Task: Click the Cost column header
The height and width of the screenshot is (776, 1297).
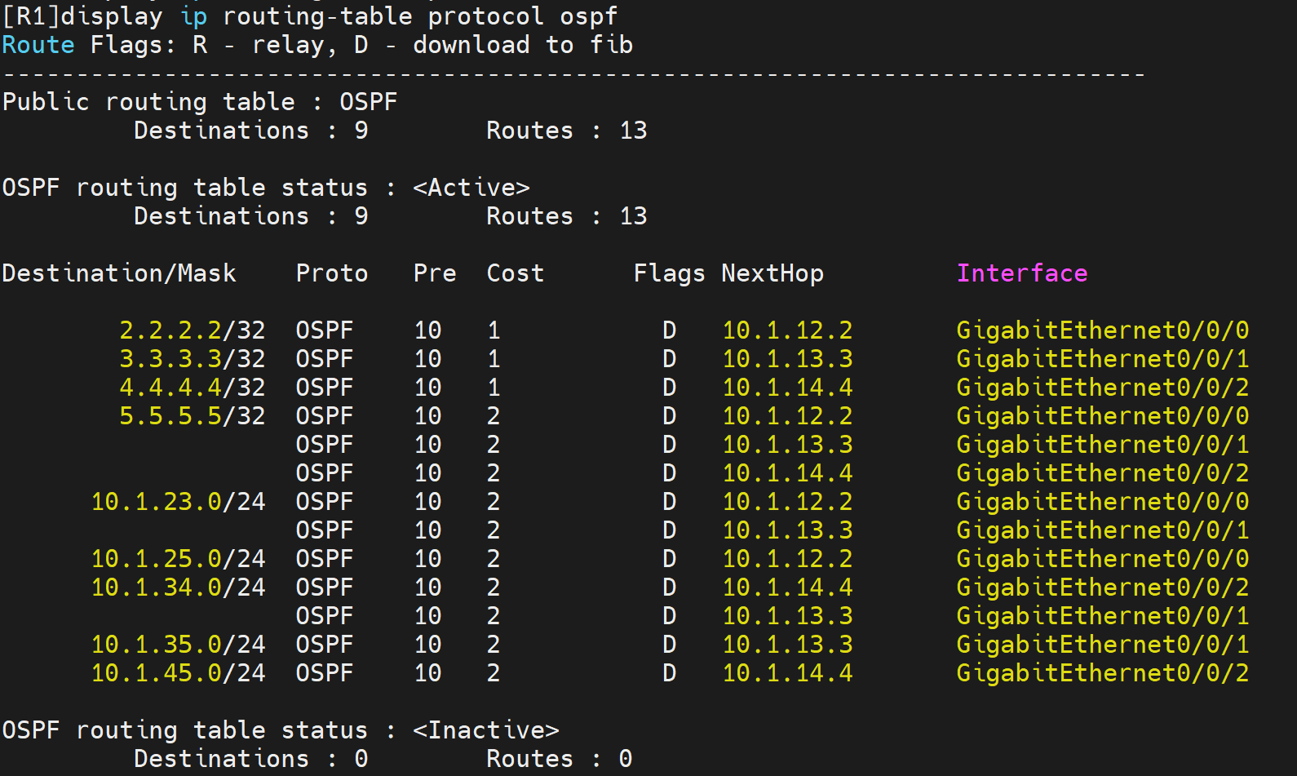Action: pos(515,273)
